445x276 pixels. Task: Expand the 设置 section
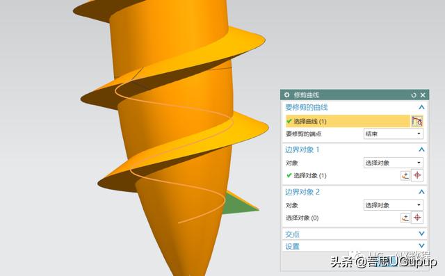click(x=421, y=245)
